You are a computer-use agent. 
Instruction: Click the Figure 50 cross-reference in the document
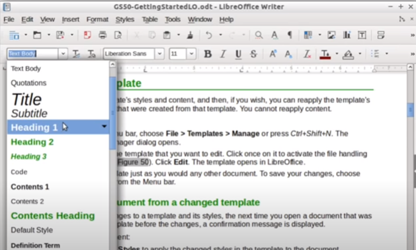pyautogui.click(x=134, y=162)
